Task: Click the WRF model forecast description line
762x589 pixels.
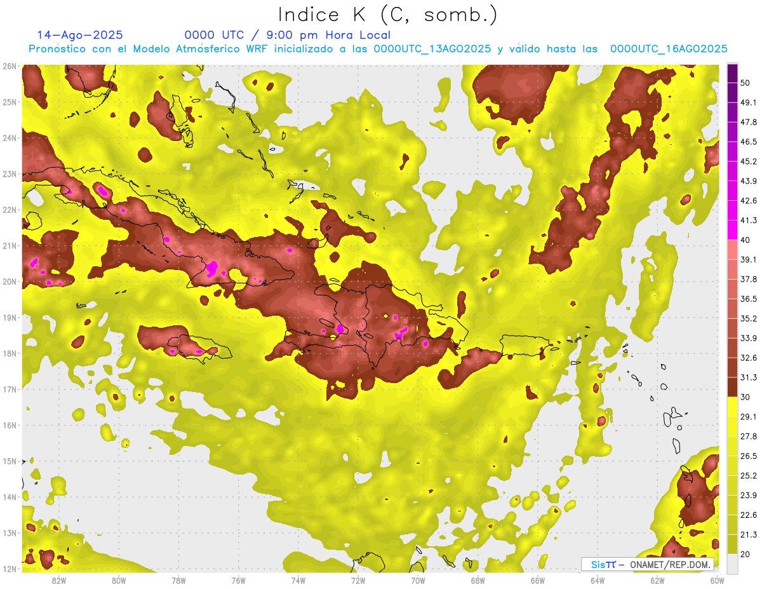Action: click(x=378, y=49)
